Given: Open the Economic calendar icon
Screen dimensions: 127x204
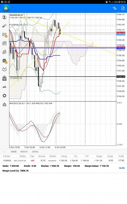Looking at the screenshot, I should (x=5, y=52).
